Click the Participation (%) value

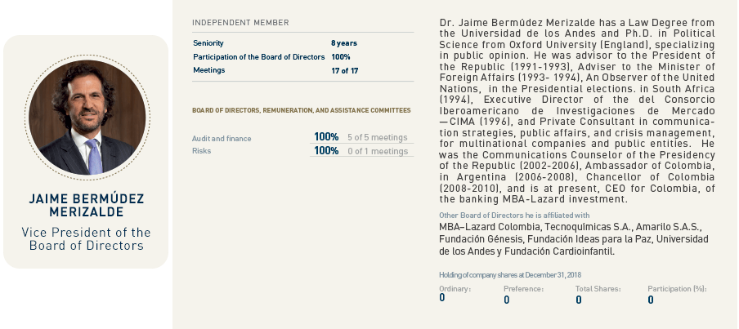click(x=651, y=300)
